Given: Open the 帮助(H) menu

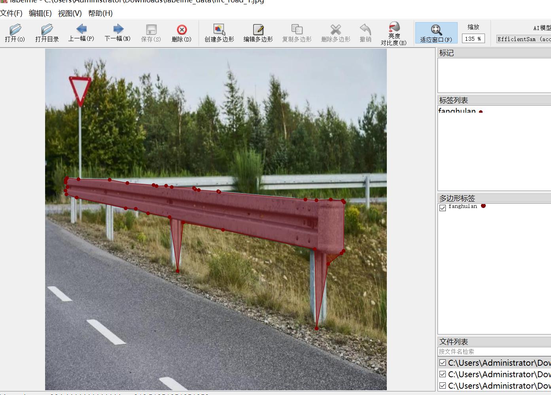Looking at the screenshot, I should [x=100, y=13].
